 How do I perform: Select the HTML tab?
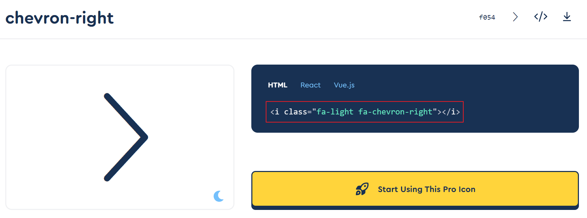(x=278, y=85)
